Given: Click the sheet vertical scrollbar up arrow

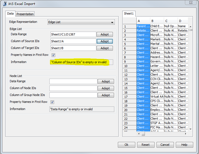Looking at the screenshot, I should pos(190,27).
